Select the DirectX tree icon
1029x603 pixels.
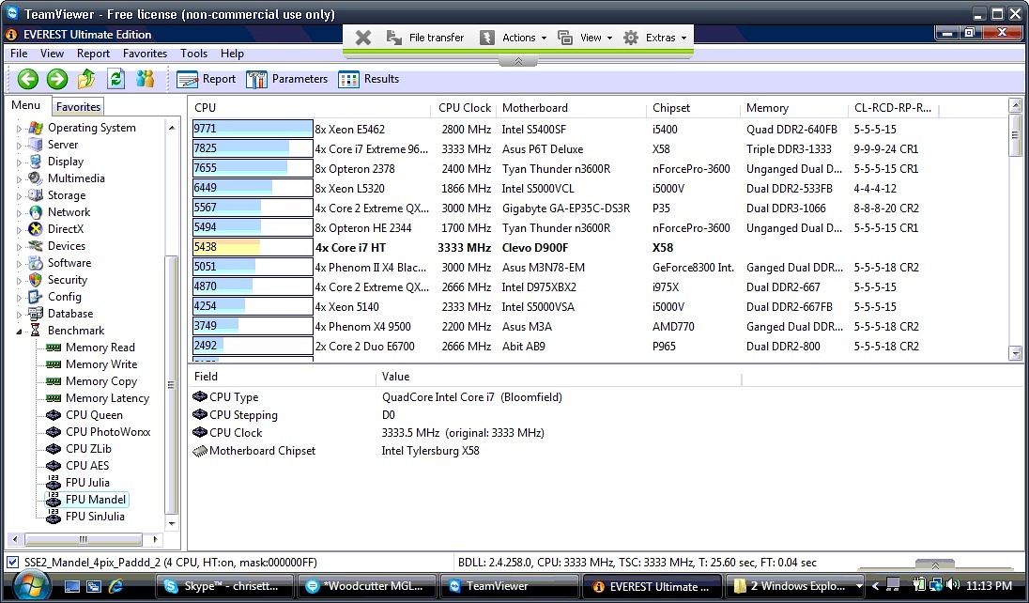(x=36, y=229)
